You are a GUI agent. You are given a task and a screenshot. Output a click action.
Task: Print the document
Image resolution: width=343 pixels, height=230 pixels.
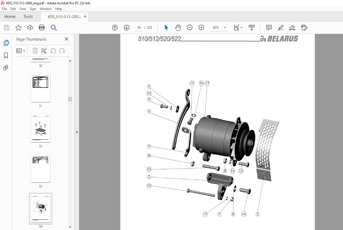click(42, 28)
